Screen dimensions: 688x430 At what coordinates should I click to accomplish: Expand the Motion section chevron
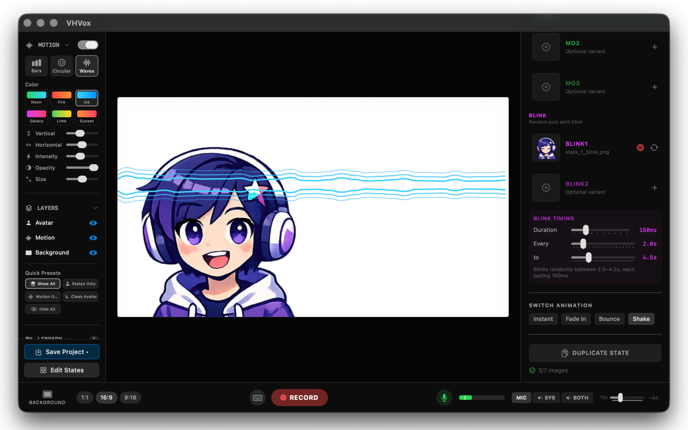pyautogui.click(x=67, y=45)
